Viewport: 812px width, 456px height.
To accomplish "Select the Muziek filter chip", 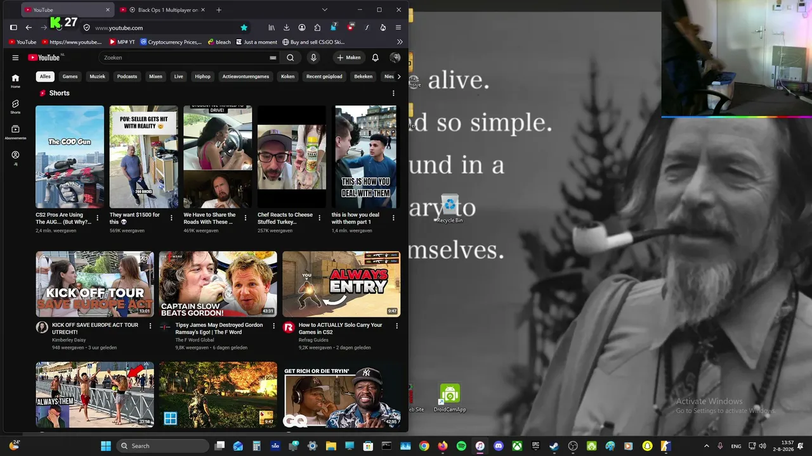I will point(98,77).
